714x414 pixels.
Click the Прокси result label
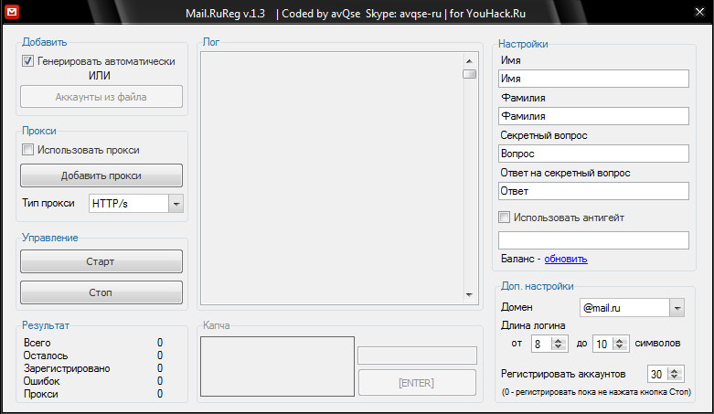pos(40,394)
